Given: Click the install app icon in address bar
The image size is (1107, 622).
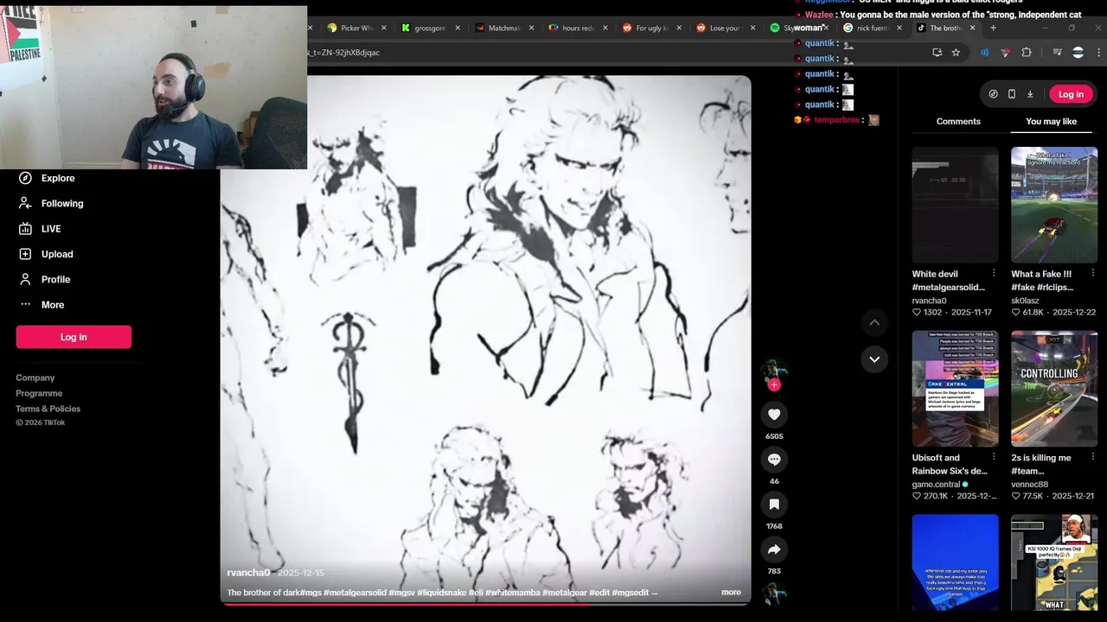Looking at the screenshot, I should [937, 53].
